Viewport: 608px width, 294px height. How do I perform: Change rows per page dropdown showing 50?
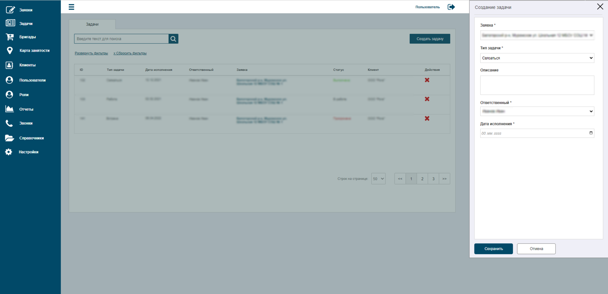tap(378, 179)
